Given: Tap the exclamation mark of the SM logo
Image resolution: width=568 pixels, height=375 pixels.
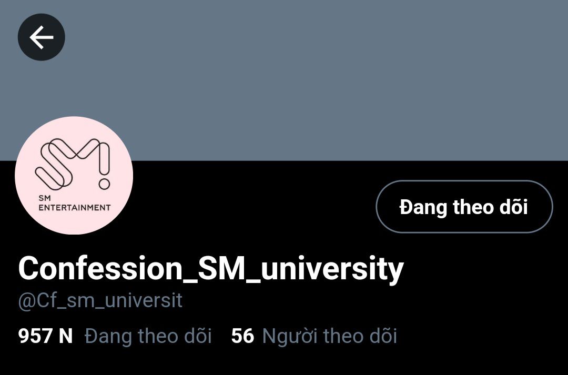Looking at the screenshot, I should click(104, 166).
